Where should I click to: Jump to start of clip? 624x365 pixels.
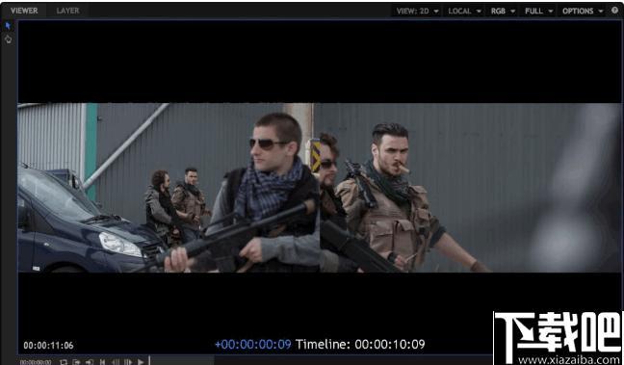coord(102,362)
